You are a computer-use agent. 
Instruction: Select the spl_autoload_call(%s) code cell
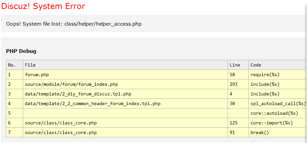coord(278,103)
